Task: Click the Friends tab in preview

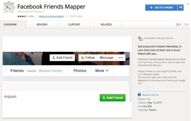Action: pos(17,71)
